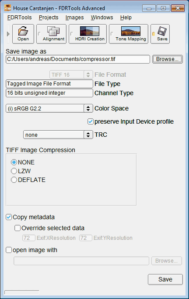Open the Projects menu
This screenshot has width=189, height=299.
(x=49, y=18)
